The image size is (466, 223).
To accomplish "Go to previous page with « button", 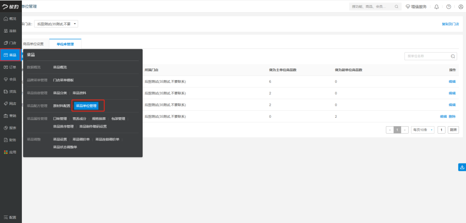I will (x=390, y=130).
